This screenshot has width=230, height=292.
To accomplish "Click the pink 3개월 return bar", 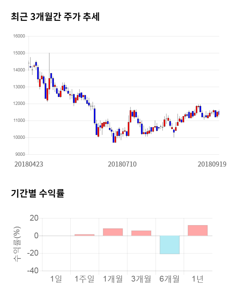I will (x=141, y=233).
